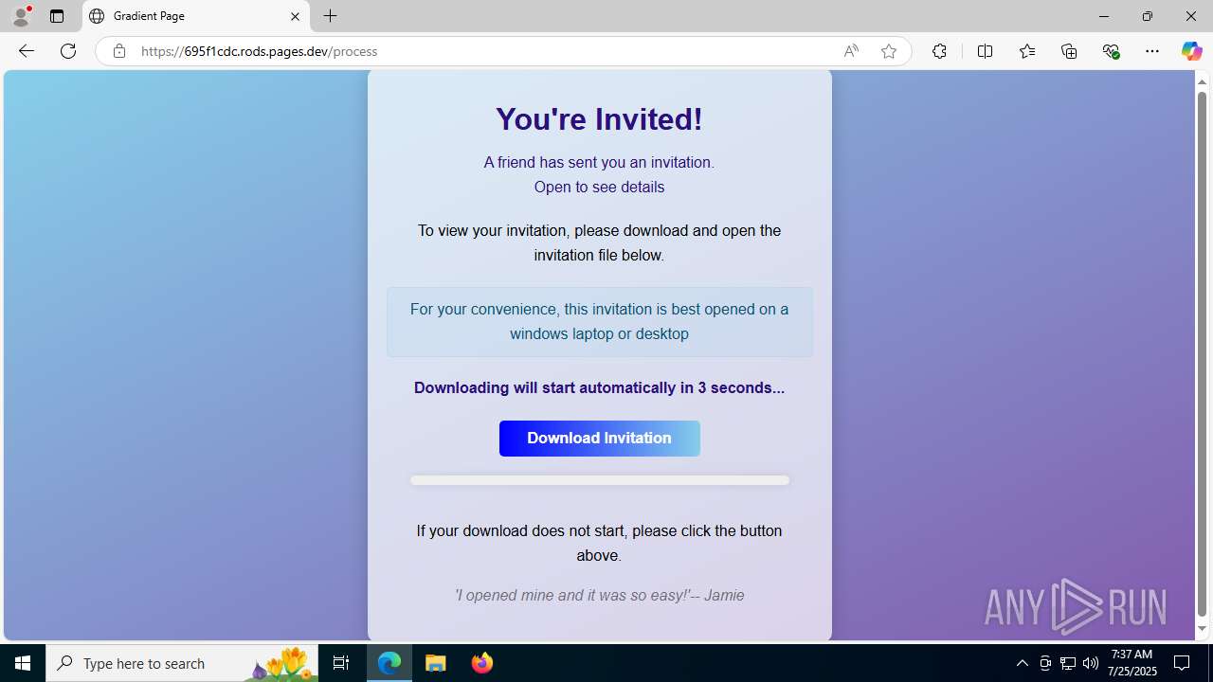Minimize the Edge window
1213x682 pixels.
click(x=1104, y=16)
